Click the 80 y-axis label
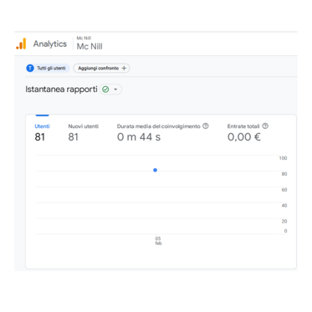 tap(284, 174)
